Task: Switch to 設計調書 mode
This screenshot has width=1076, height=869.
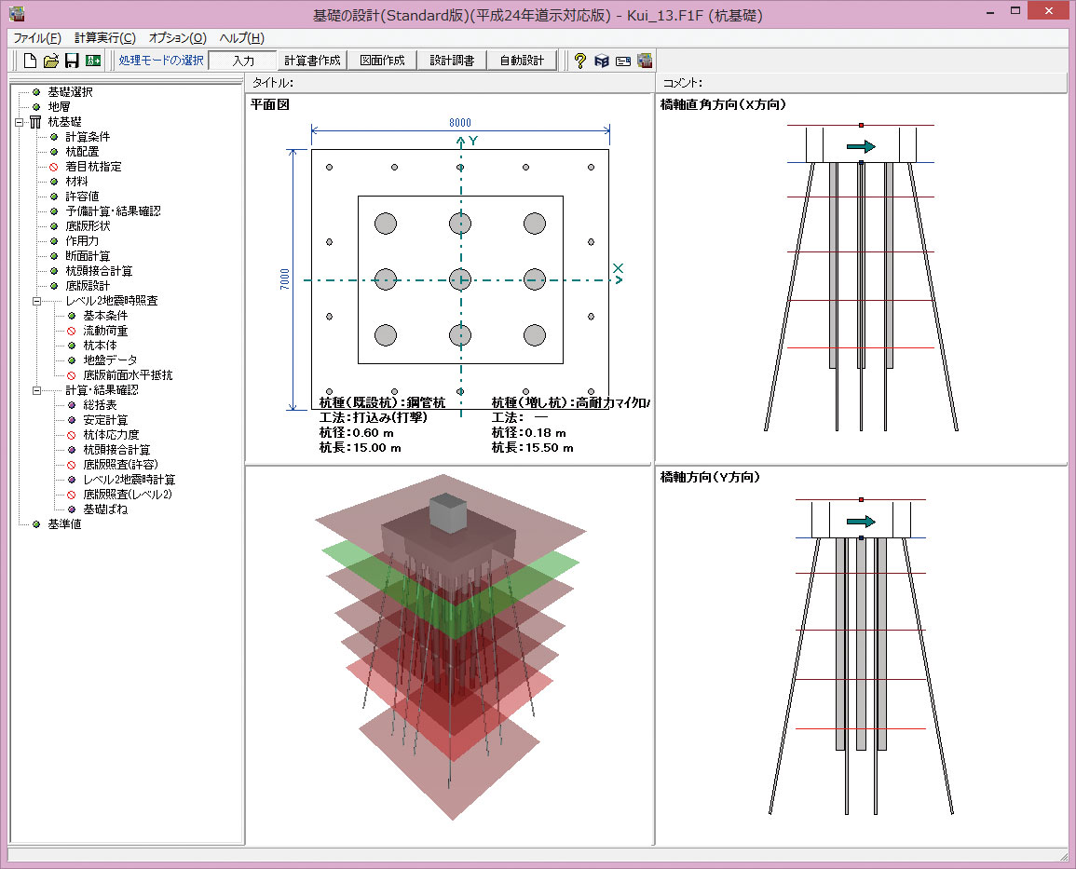Action: (452, 61)
